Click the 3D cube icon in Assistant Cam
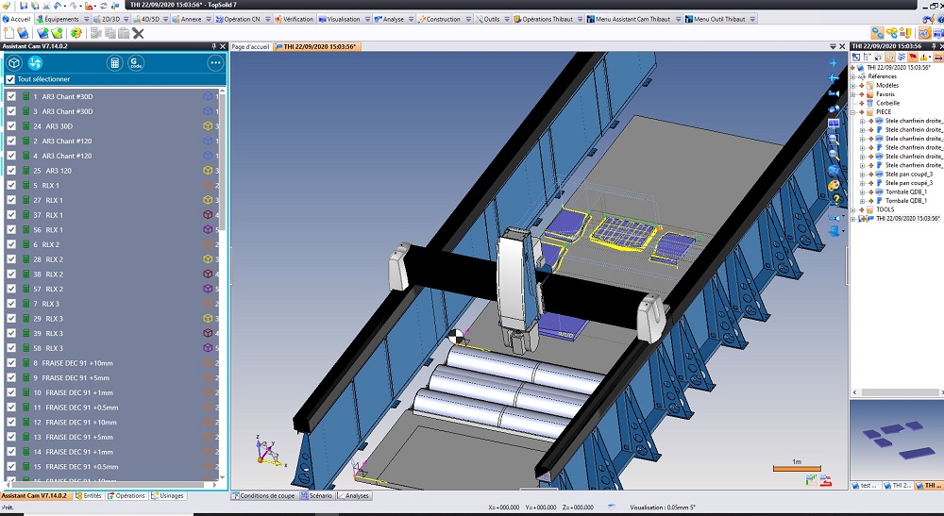Viewport: 944px width, 516px height. tap(14, 63)
